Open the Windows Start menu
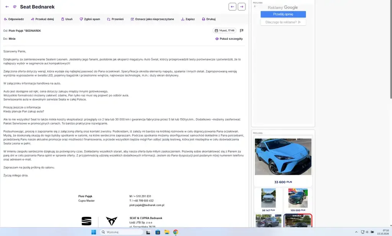The image size is (392, 236). pos(93,232)
